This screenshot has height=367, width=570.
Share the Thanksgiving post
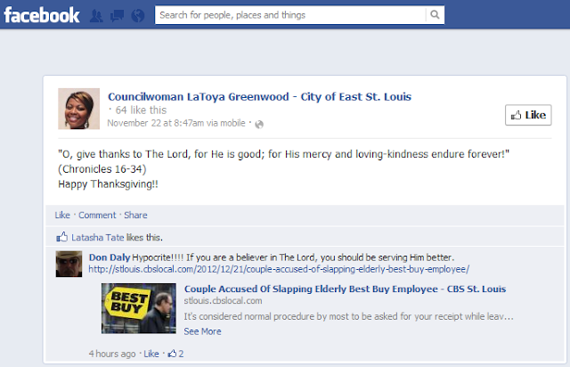(135, 215)
